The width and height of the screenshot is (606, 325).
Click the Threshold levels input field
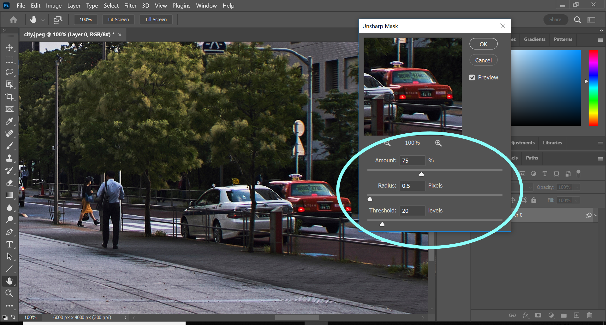[412, 211]
